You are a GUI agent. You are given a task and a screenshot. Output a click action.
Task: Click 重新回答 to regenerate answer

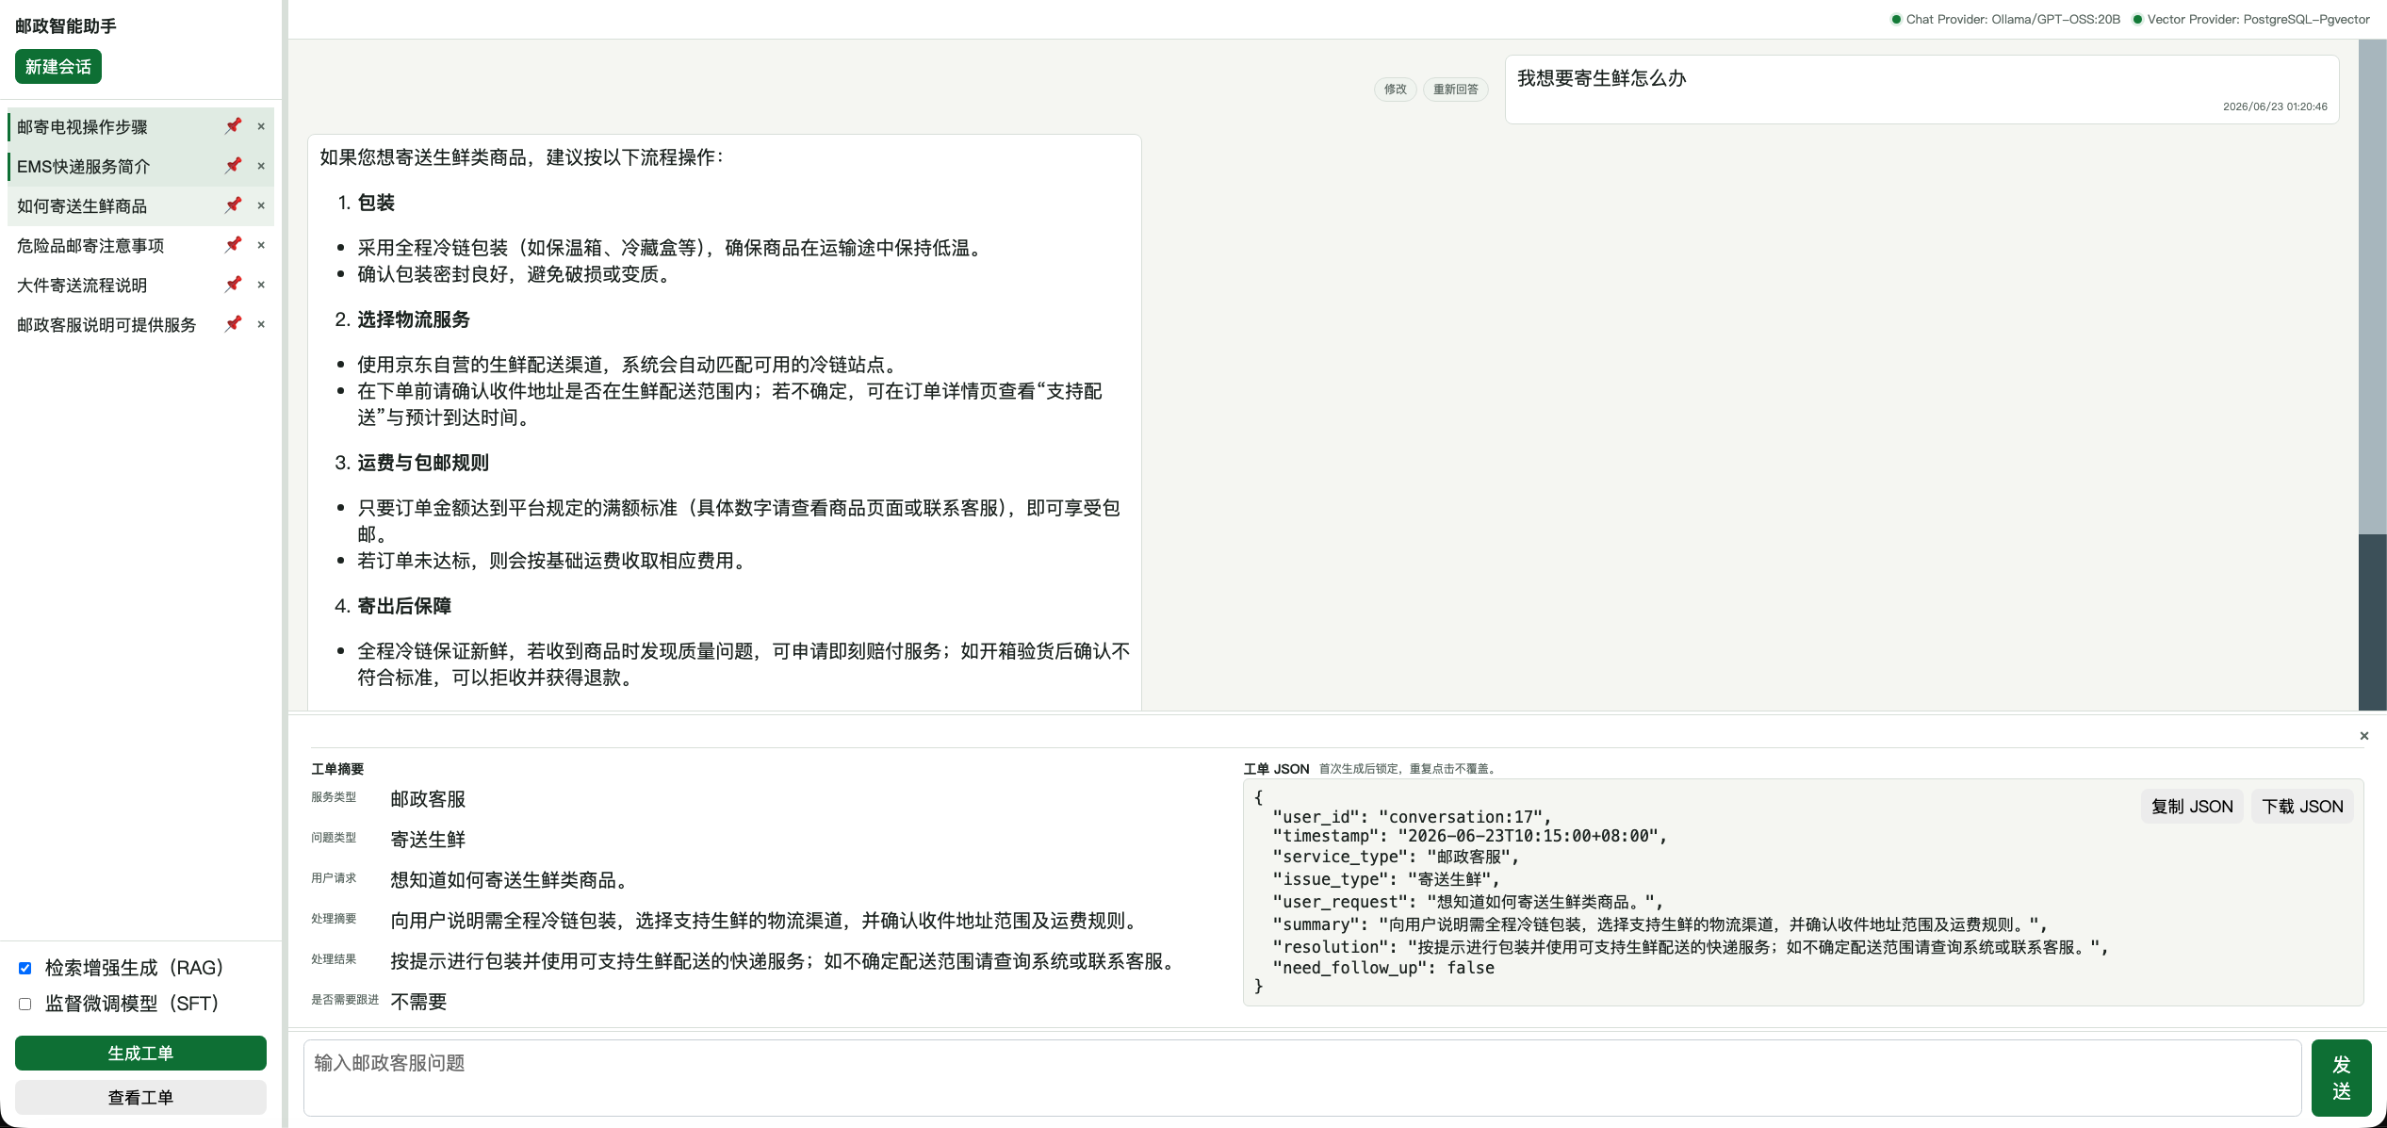[x=1455, y=90]
